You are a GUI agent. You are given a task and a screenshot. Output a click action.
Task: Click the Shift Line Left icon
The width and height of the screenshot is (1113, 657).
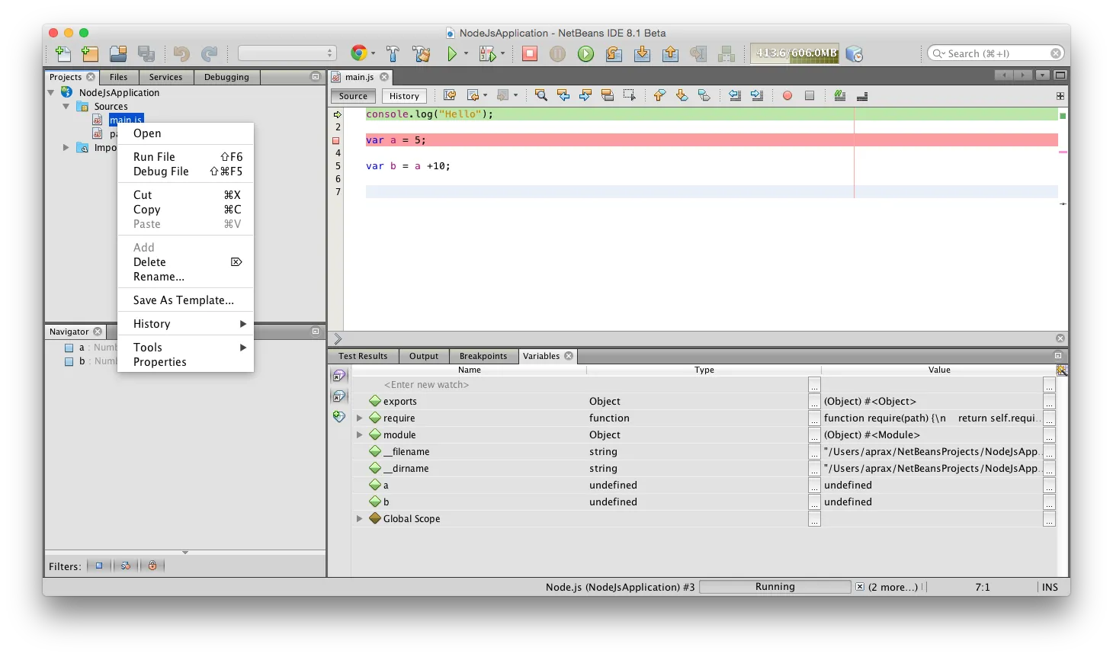click(735, 95)
